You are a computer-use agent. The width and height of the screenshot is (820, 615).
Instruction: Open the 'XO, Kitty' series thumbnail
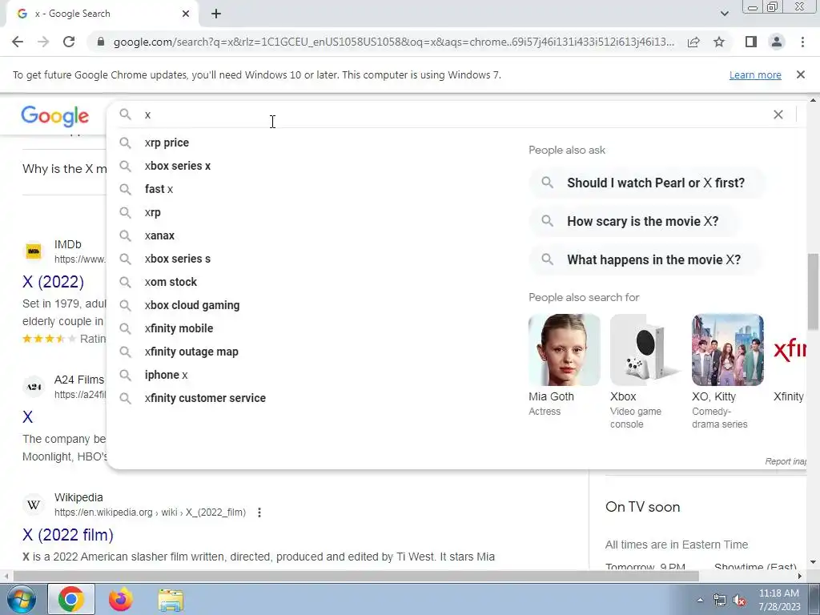click(727, 350)
